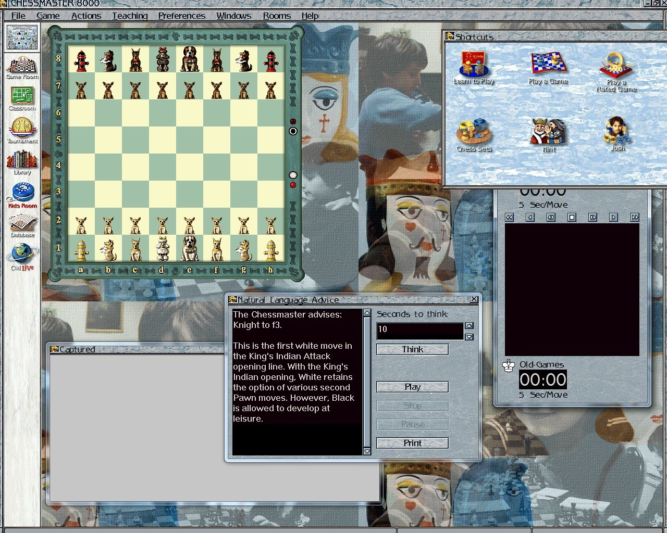Open the Chess Sets shortcut
Image resolution: width=667 pixels, height=533 pixels.
point(474,134)
